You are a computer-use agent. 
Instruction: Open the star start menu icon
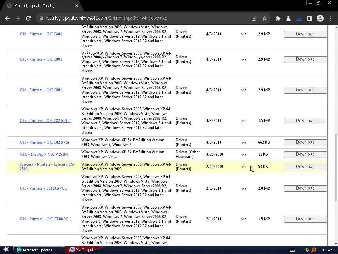6,249
